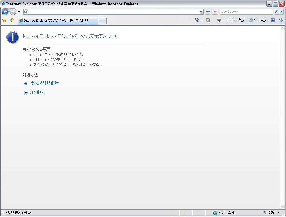The image size is (286, 217).
Task: Click the Help question mark icon
Action: click(273, 20)
